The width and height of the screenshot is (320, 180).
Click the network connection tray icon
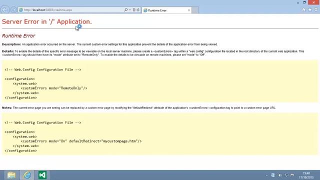click(286, 175)
